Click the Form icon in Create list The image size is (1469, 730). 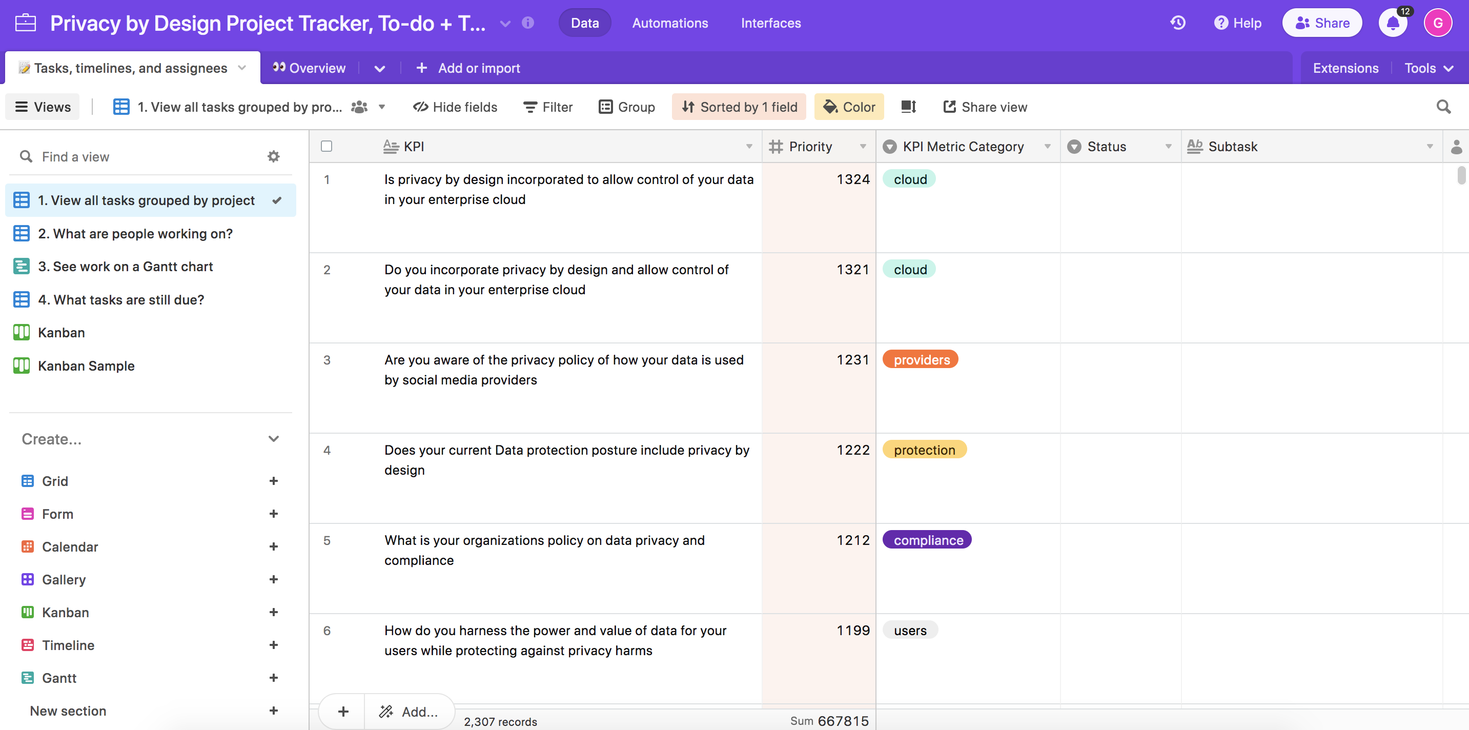tap(27, 514)
